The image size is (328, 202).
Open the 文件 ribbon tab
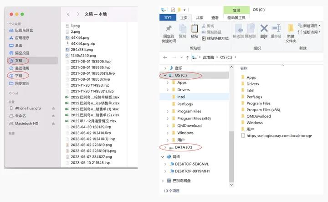[168, 18]
